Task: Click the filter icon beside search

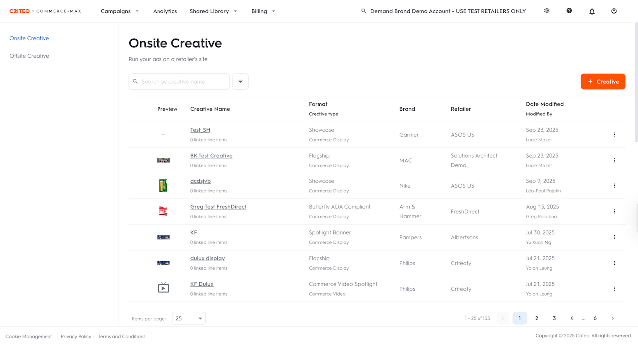Action: pyautogui.click(x=240, y=81)
